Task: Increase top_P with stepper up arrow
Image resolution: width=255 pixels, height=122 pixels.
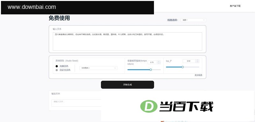Action: tap(197, 60)
